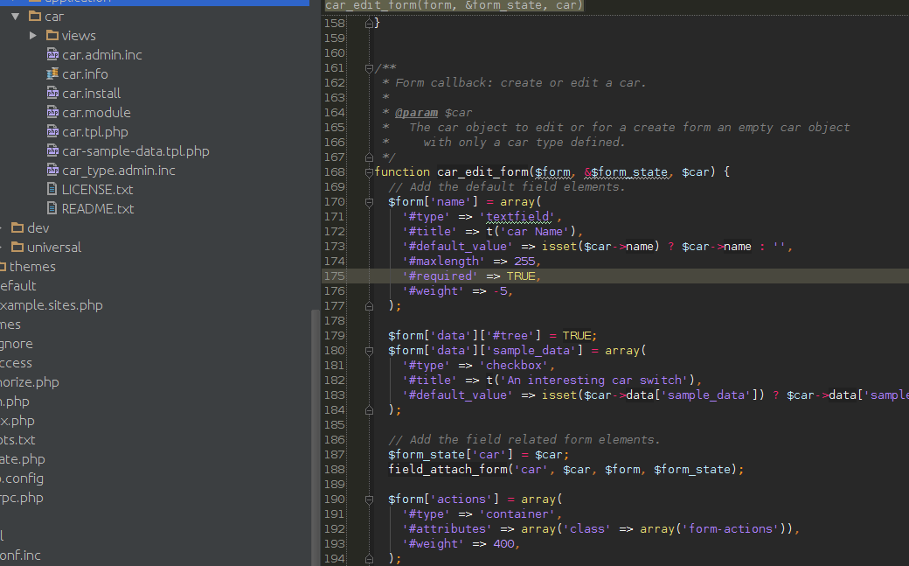Select the car folder label

[54, 17]
